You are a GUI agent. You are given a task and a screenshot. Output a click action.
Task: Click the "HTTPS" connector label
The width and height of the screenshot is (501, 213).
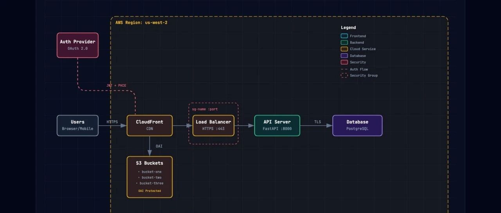coord(112,122)
